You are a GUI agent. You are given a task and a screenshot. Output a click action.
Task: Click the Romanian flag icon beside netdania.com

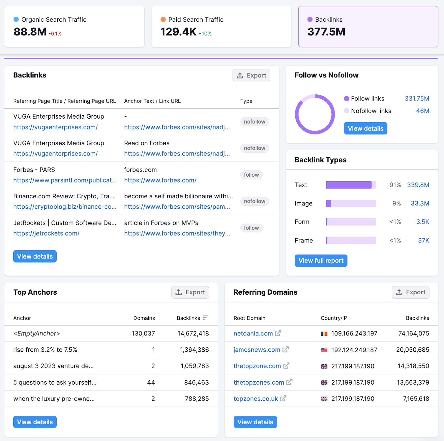point(324,333)
